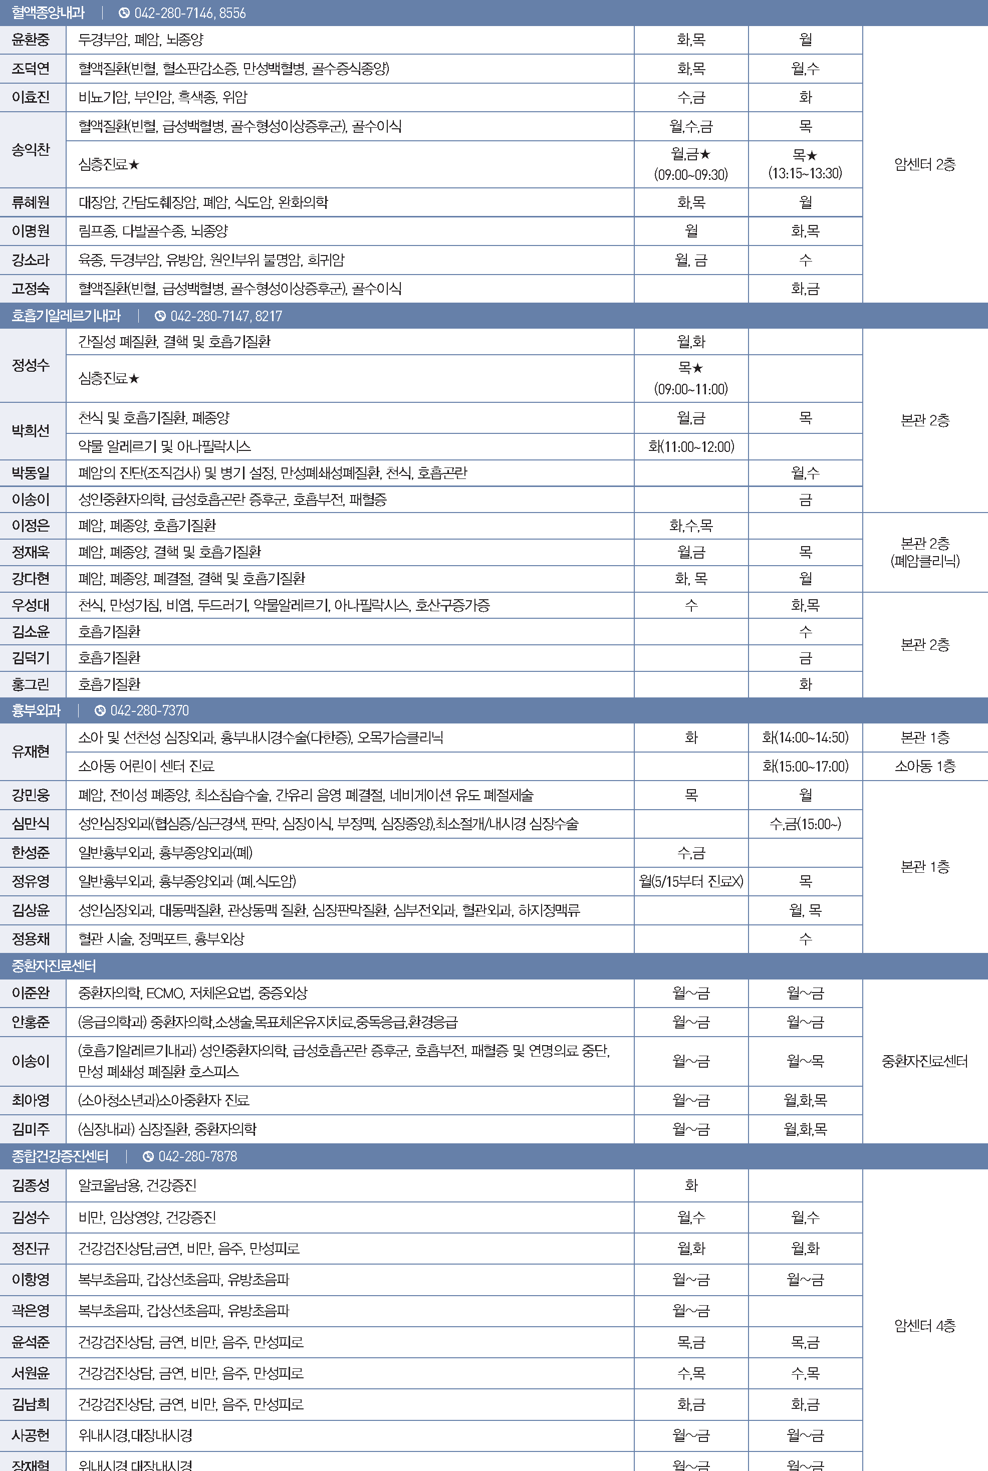
Task: Click doctor name '최아영'
Action: (x=30, y=1101)
